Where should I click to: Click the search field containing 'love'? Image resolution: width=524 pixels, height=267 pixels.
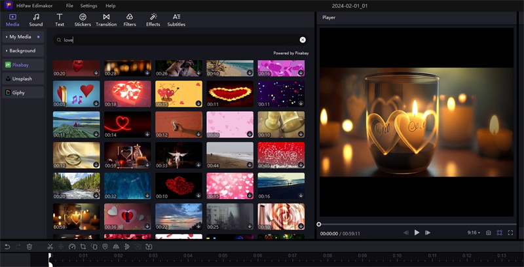[181, 40]
